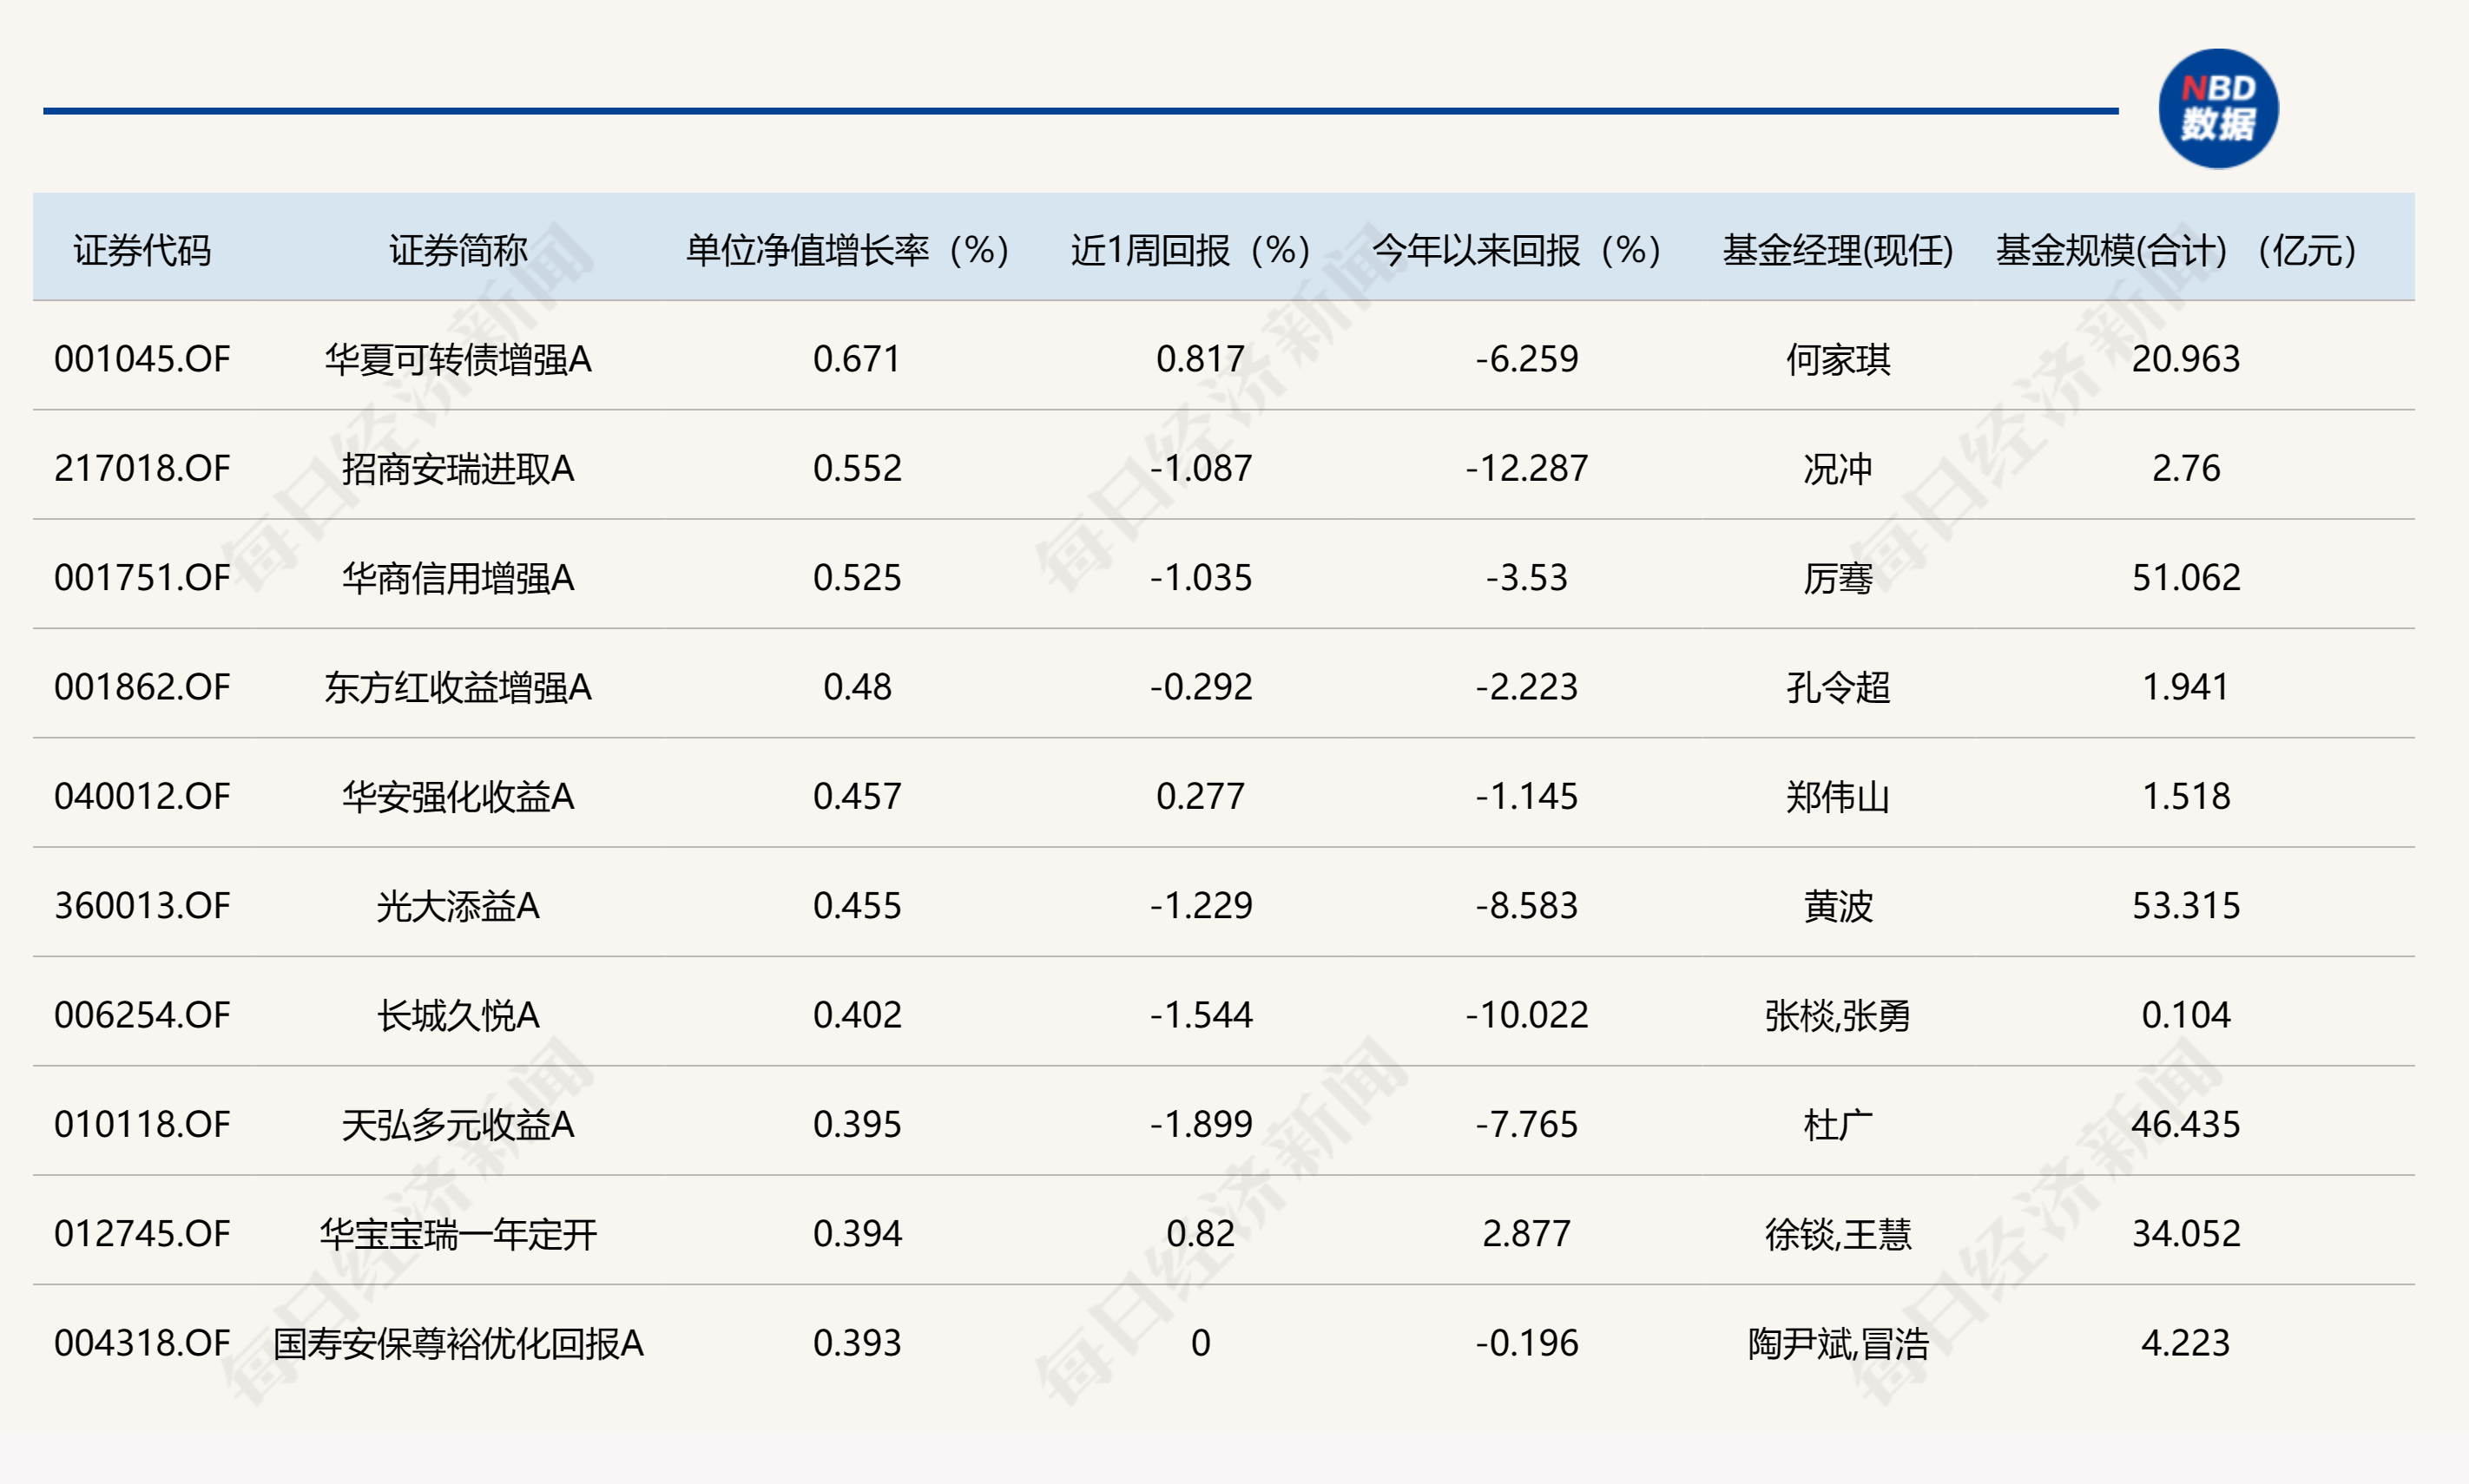The image size is (2469, 1484).
Task: Click growth rate value 0.48
Action: (x=858, y=687)
